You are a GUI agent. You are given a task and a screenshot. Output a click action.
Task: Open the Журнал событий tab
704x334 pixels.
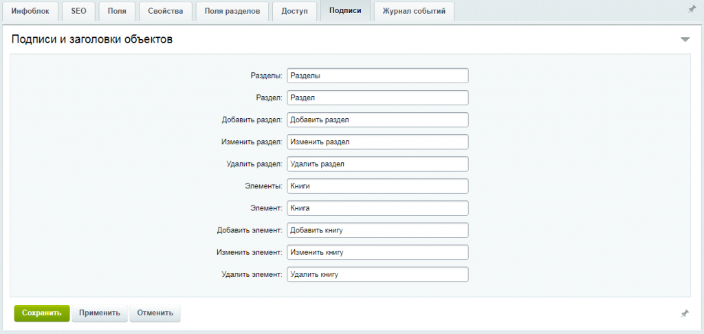pos(414,11)
